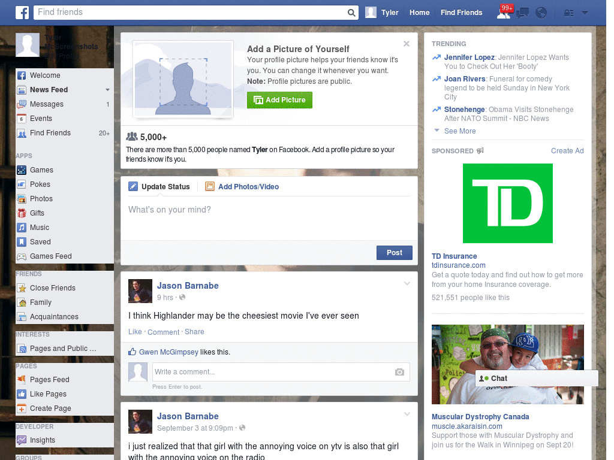Open Find Friends in top bar
Screen dimensions: 614x460
[x=461, y=13]
